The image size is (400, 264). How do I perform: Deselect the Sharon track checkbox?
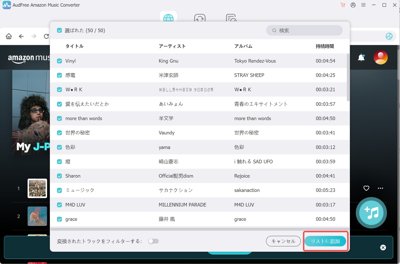[x=59, y=176]
